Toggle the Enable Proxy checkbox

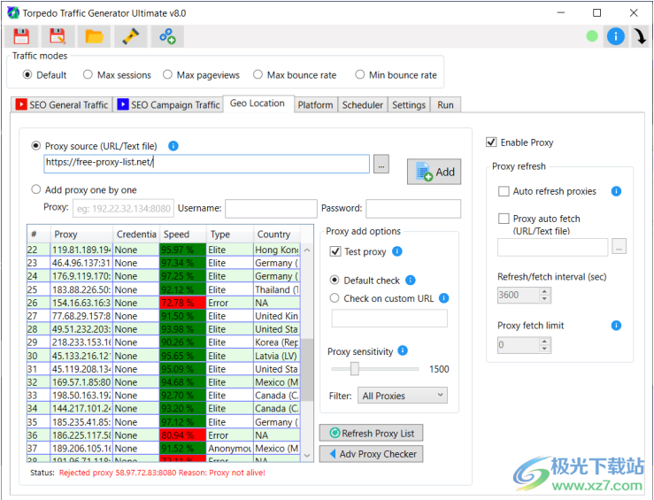pyautogui.click(x=491, y=142)
